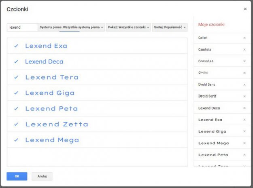
Task: Remove Consolas from my fonts
Action: click(244, 61)
